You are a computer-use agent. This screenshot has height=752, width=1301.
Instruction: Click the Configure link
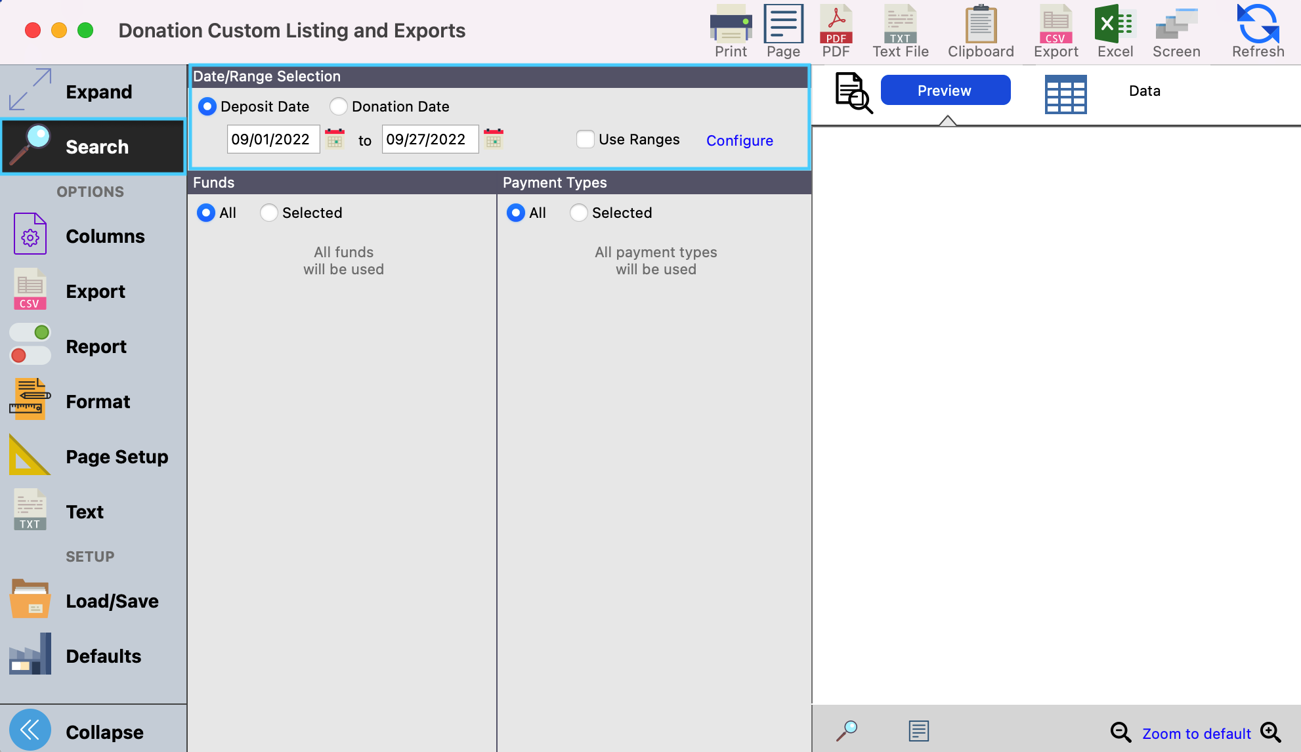[739, 140]
